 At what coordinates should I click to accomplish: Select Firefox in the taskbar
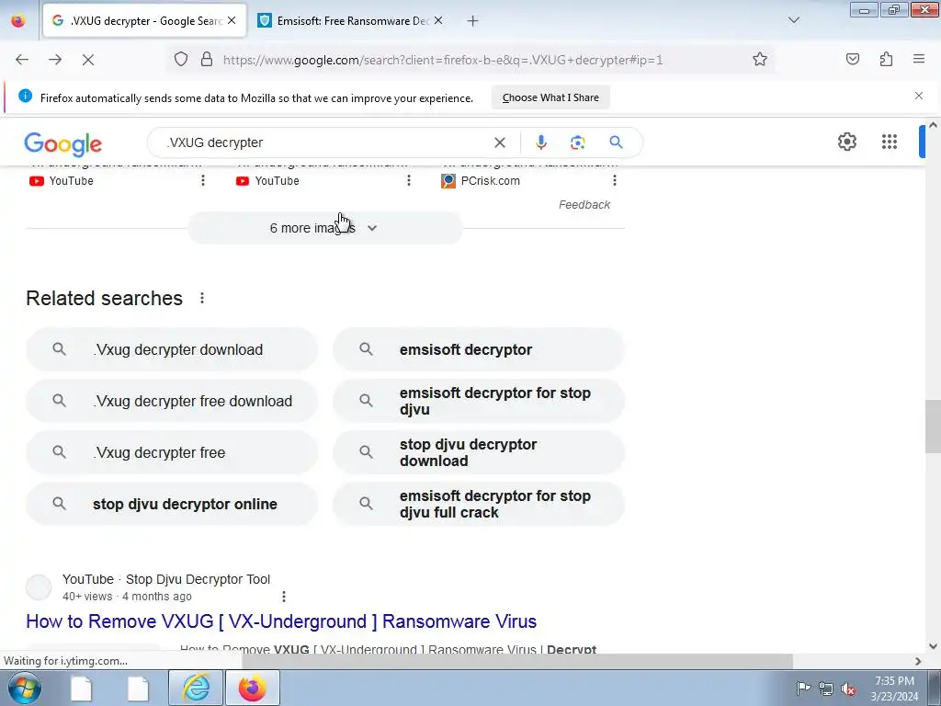point(253,688)
